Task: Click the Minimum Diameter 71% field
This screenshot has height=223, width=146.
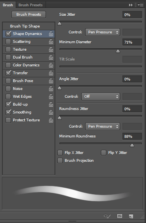Action: [132, 42]
